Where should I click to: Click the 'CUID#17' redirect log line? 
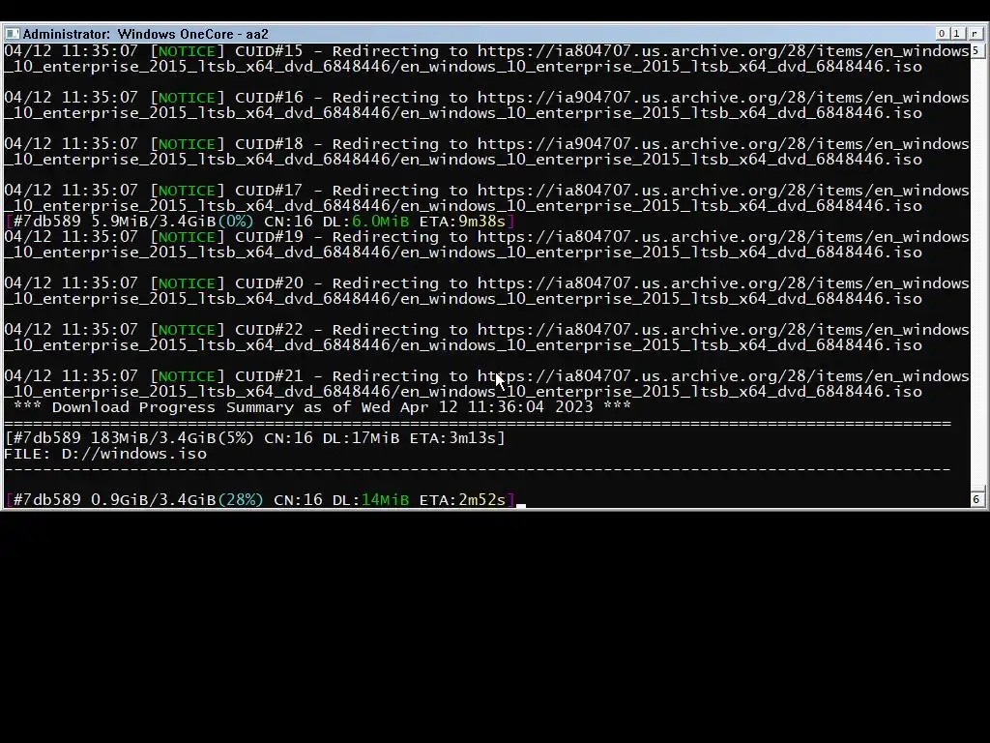[487, 197]
